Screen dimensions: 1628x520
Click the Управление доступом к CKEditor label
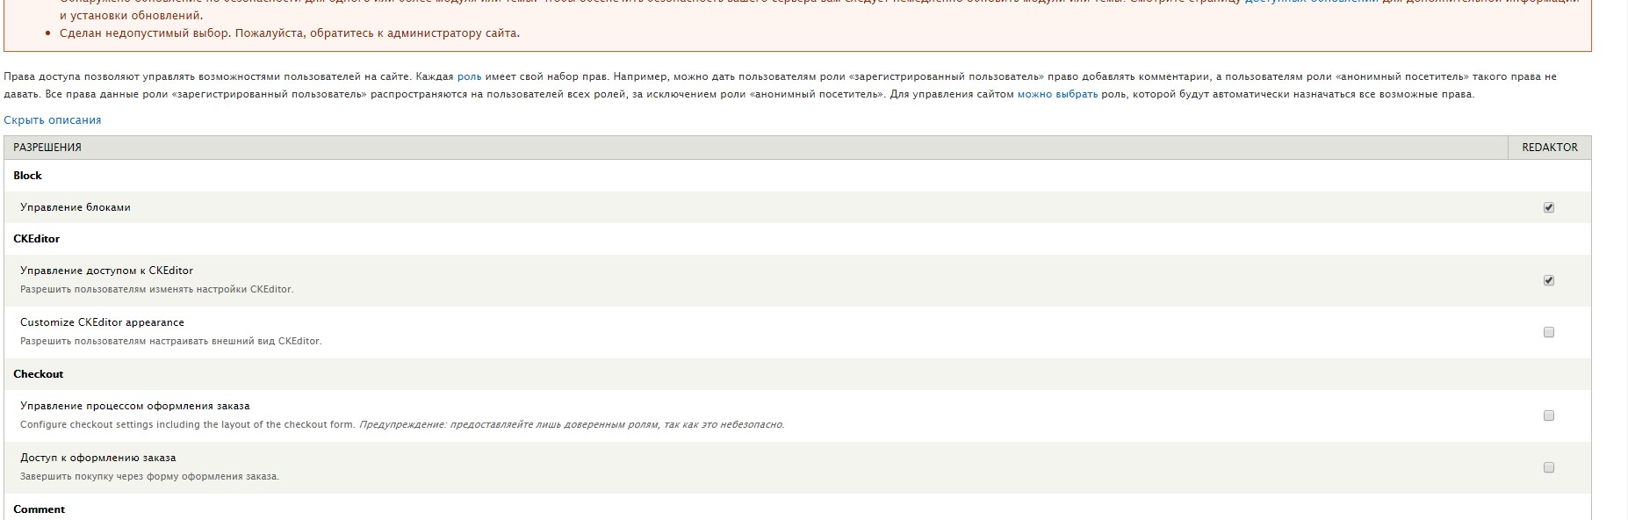point(106,271)
